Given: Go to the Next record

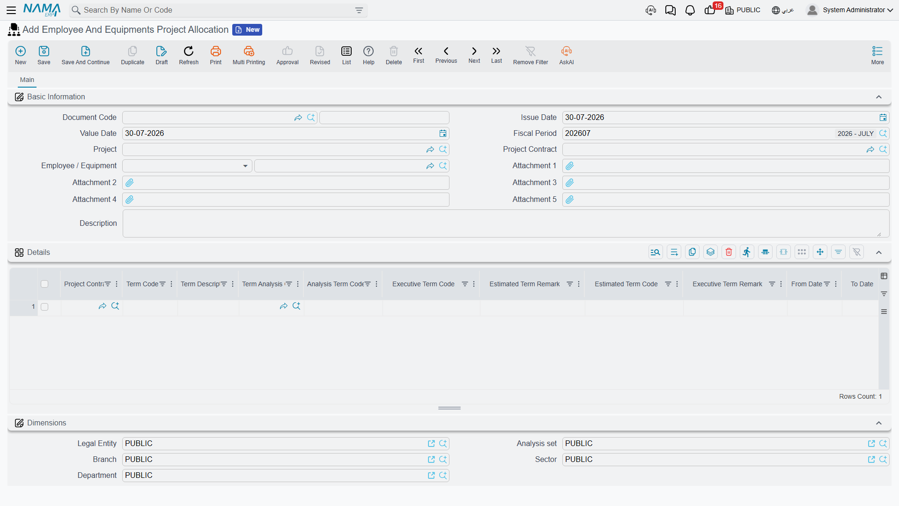Looking at the screenshot, I should [x=474, y=55].
